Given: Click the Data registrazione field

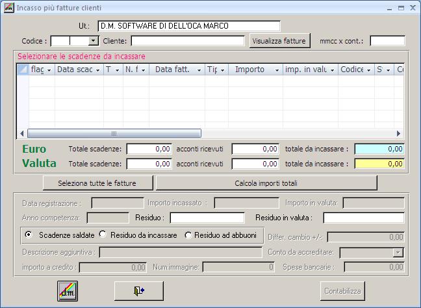Looking at the screenshot, I should 118,203.
